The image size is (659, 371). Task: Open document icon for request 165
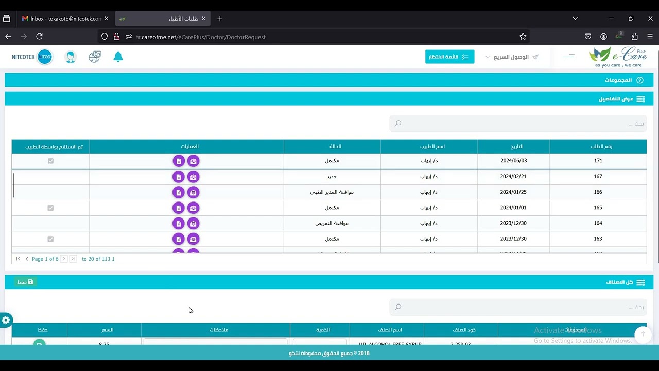pos(178,208)
